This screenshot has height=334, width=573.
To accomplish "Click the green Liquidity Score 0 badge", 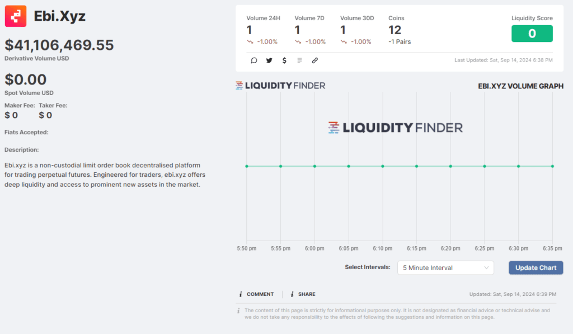I will point(532,34).
